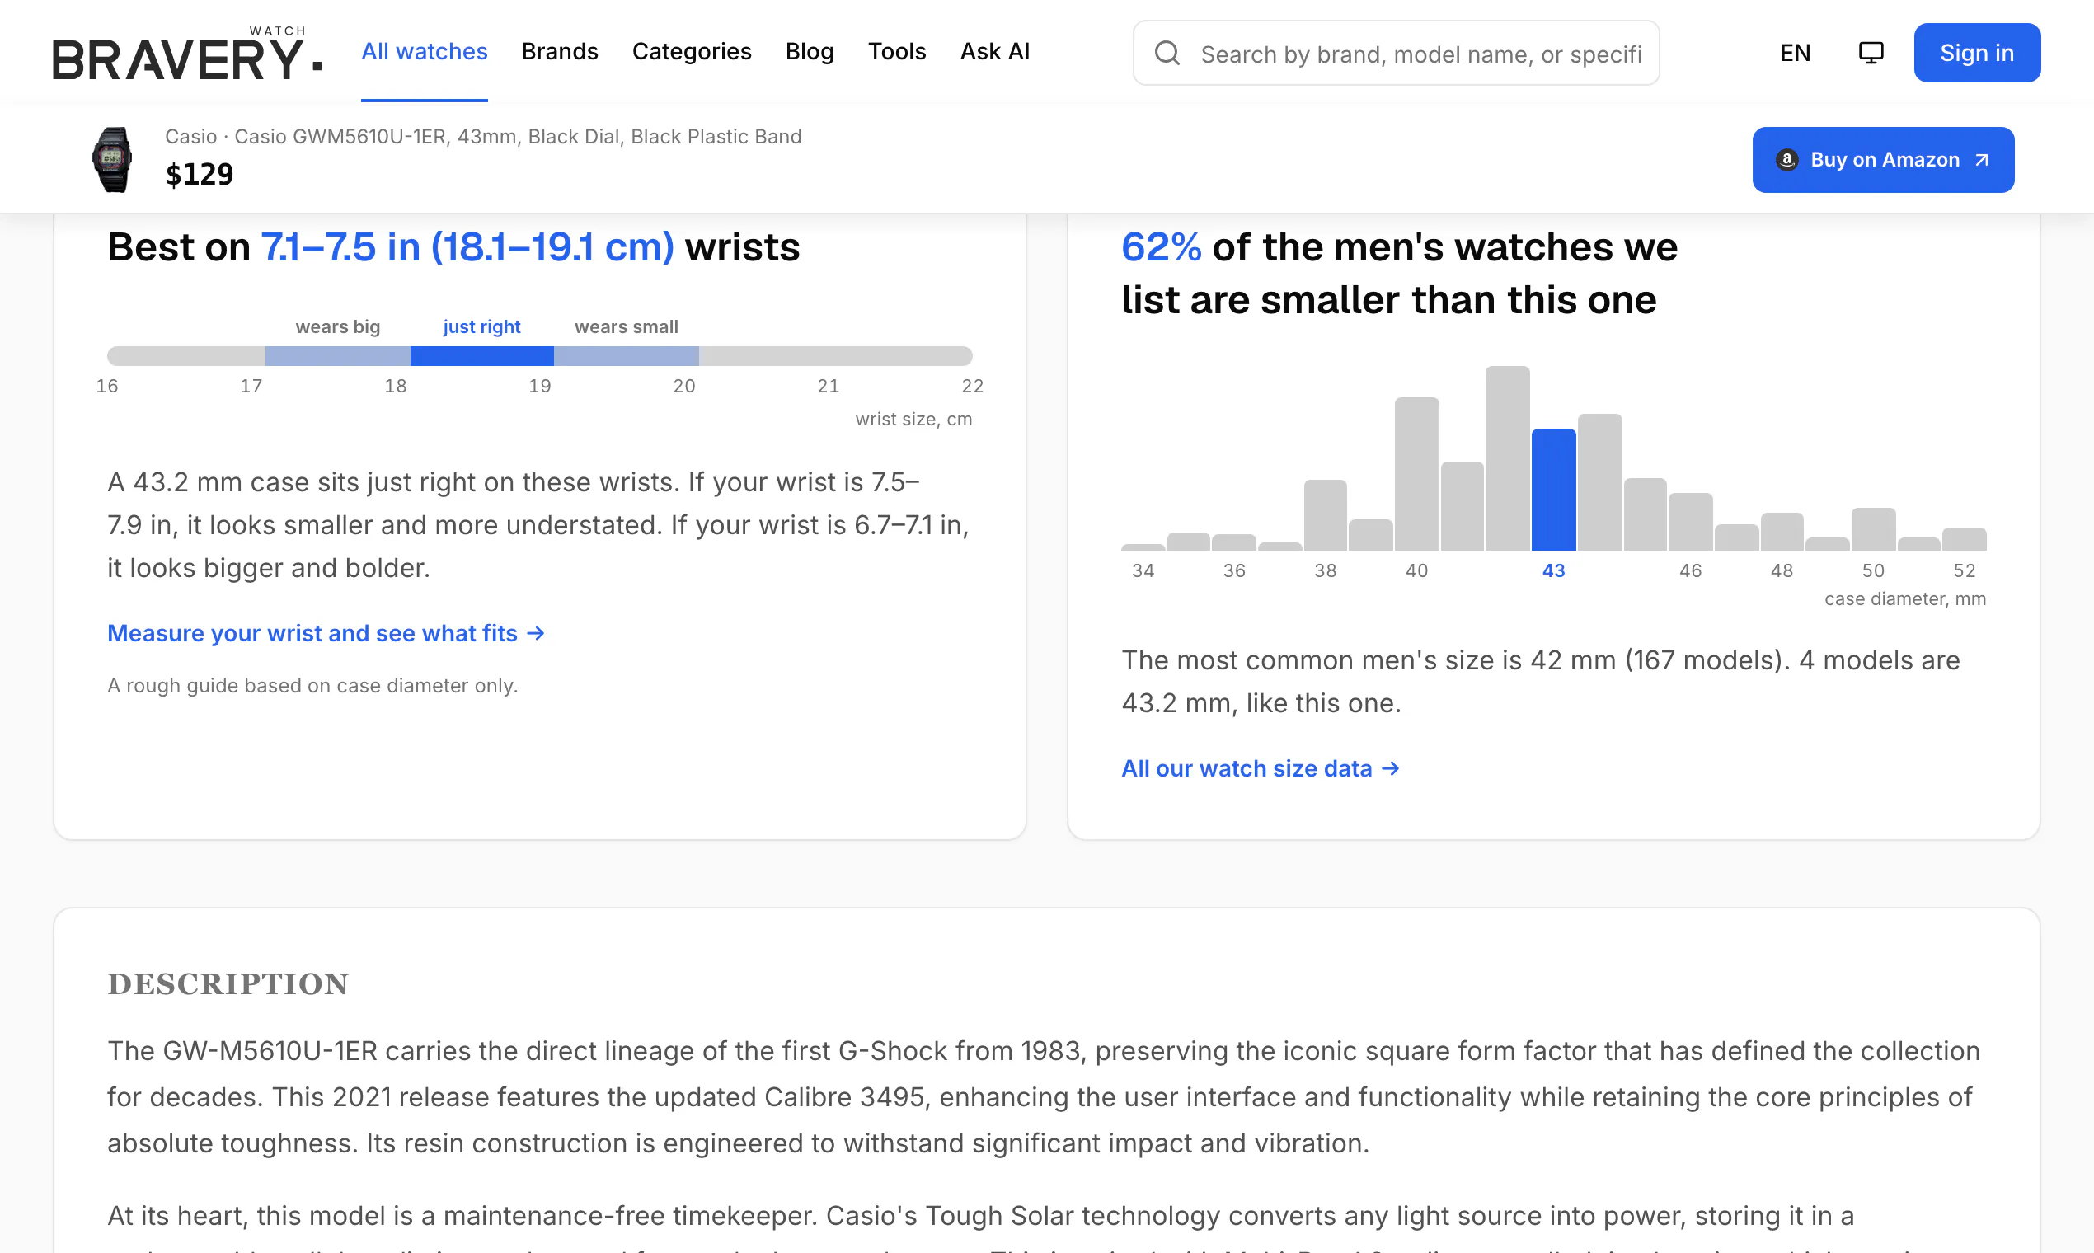
Task: Click the '62%' blue percentage text
Action: (x=1161, y=247)
